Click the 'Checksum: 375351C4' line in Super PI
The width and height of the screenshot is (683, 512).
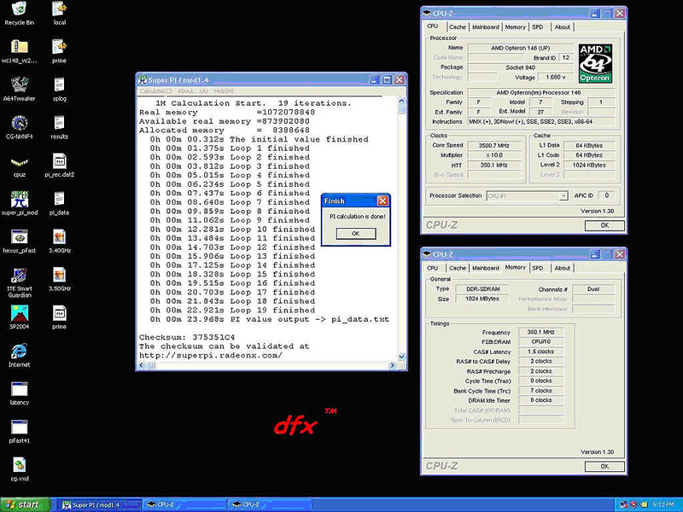187,337
